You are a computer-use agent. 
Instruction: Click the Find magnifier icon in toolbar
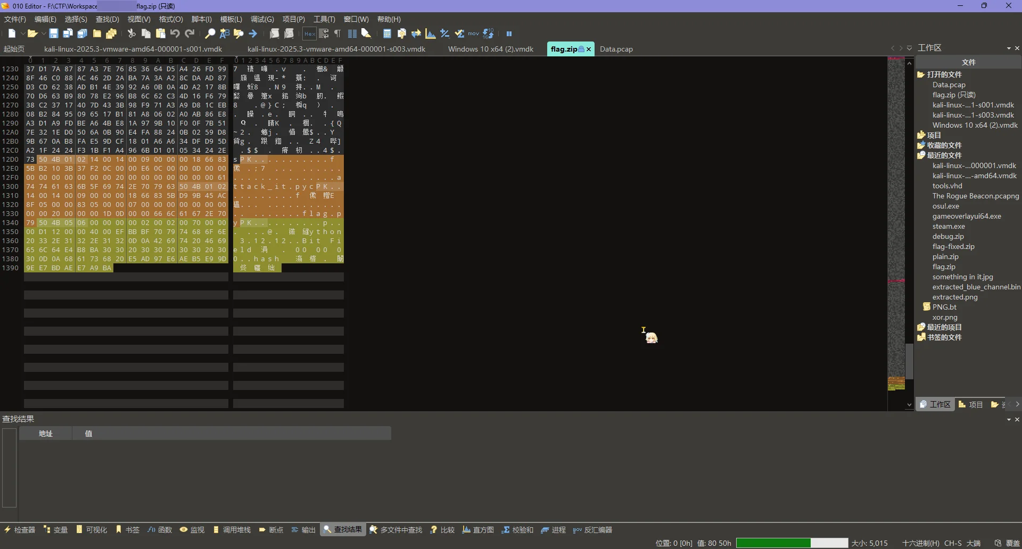point(210,34)
